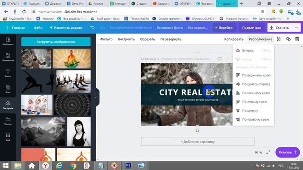
Task: Open the Расположение dropdown
Action: 260,39
